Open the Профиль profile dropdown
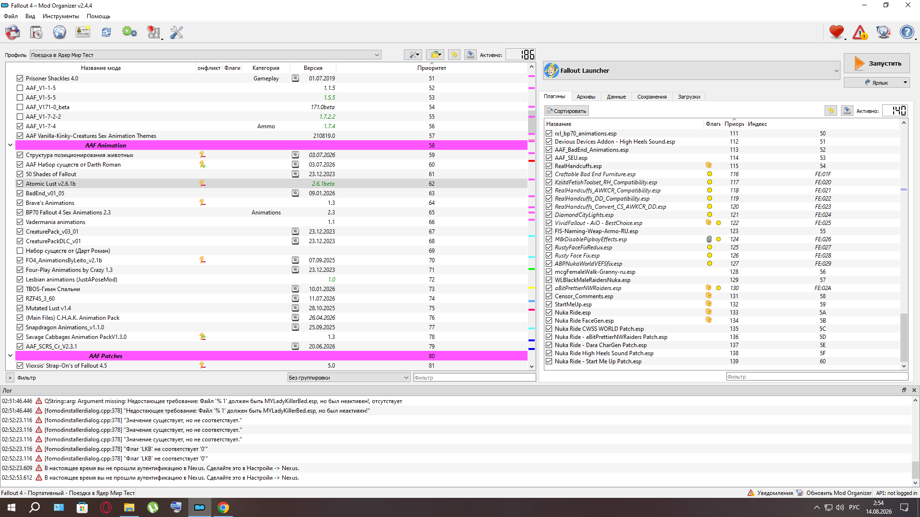The width and height of the screenshot is (920, 517). 206,55
